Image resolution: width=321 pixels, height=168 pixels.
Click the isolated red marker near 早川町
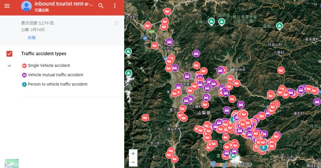pyautogui.click(x=145, y=118)
